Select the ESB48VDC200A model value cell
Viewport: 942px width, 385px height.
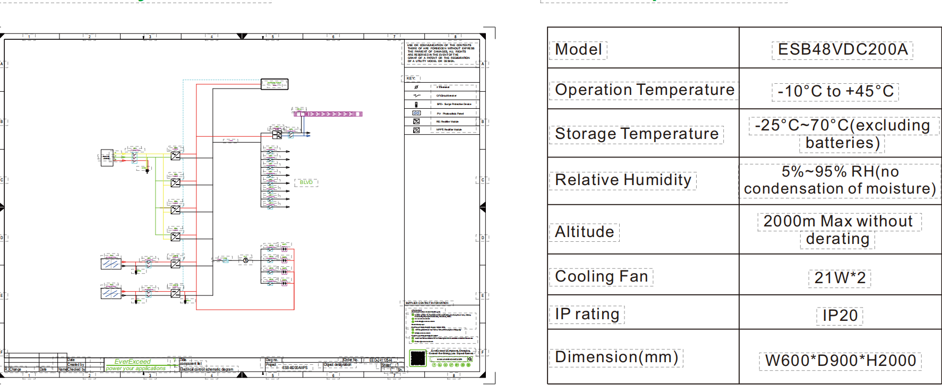[x=842, y=49]
